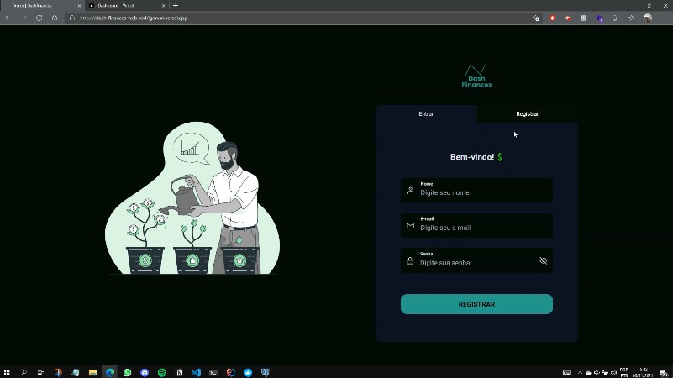The width and height of the screenshot is (673, 378).
Task: Focus the E-mail input field
Action: tap(484, 228)
